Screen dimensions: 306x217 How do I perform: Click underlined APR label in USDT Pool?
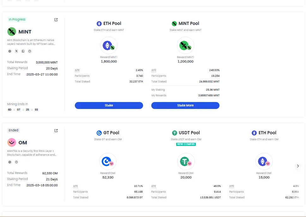[153, 186]
